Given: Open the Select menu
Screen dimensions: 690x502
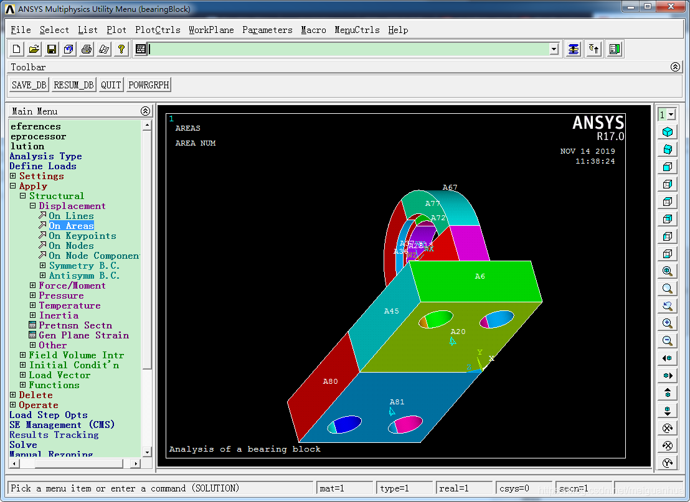Looking at the screenshot, I should 54,30.
